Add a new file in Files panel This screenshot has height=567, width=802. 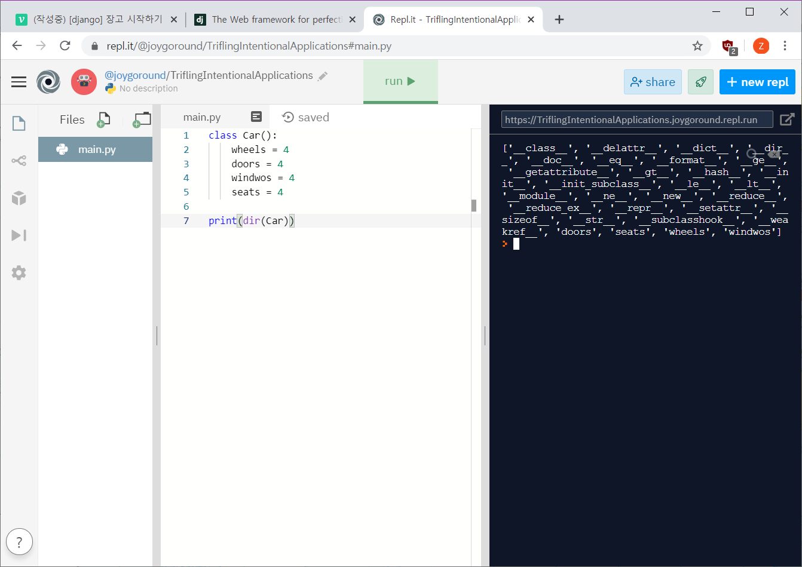click(x=103, y=119)
